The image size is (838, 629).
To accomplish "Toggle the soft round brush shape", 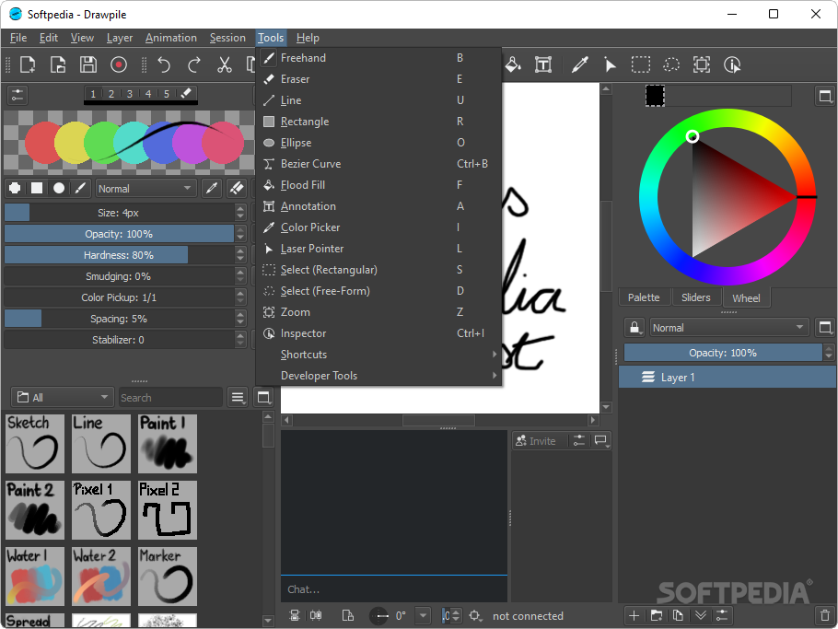I will (59, 188).
